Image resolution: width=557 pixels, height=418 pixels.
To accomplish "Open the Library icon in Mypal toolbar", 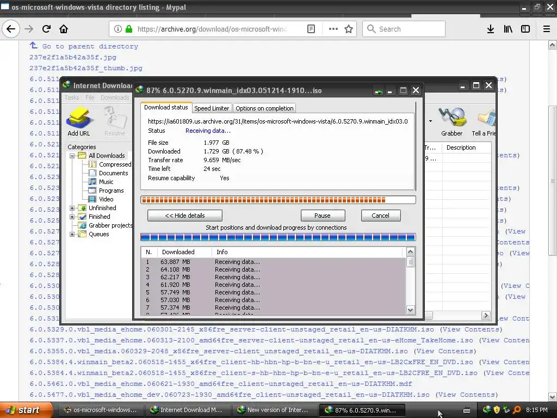I will coord(508,29).
